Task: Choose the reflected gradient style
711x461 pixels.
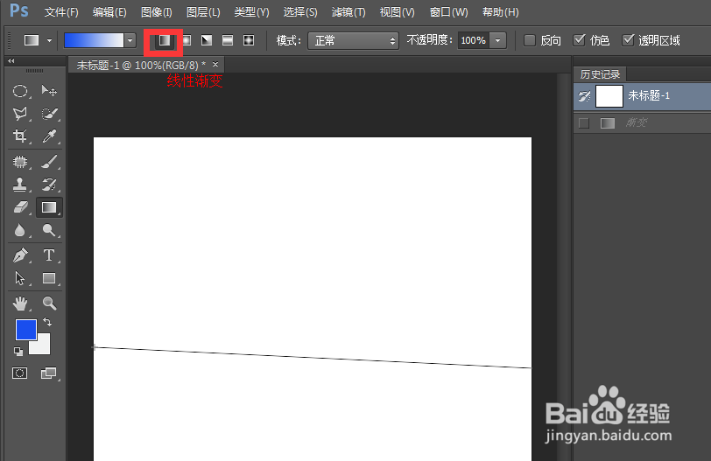Action: click(228, 40)
